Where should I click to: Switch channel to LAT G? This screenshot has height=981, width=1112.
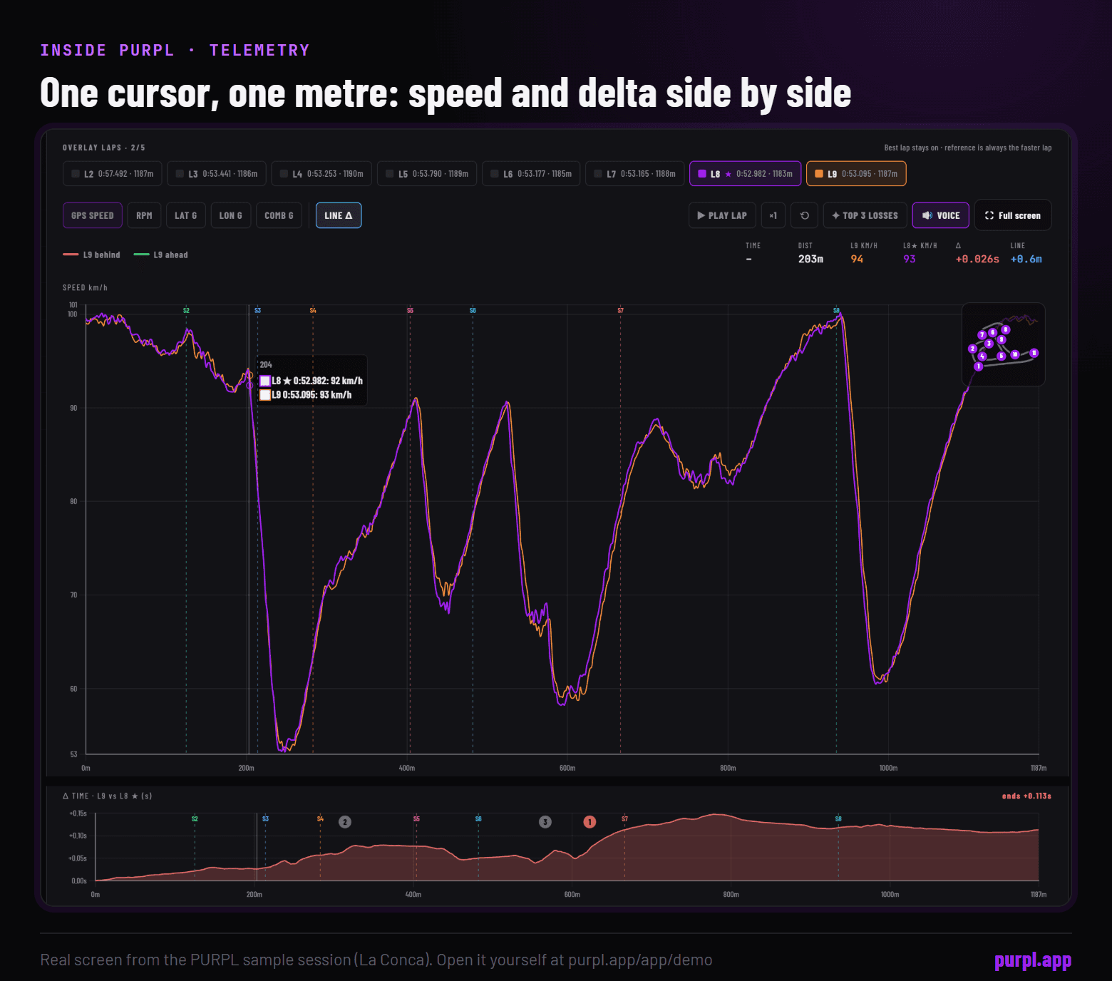point(186,215)
